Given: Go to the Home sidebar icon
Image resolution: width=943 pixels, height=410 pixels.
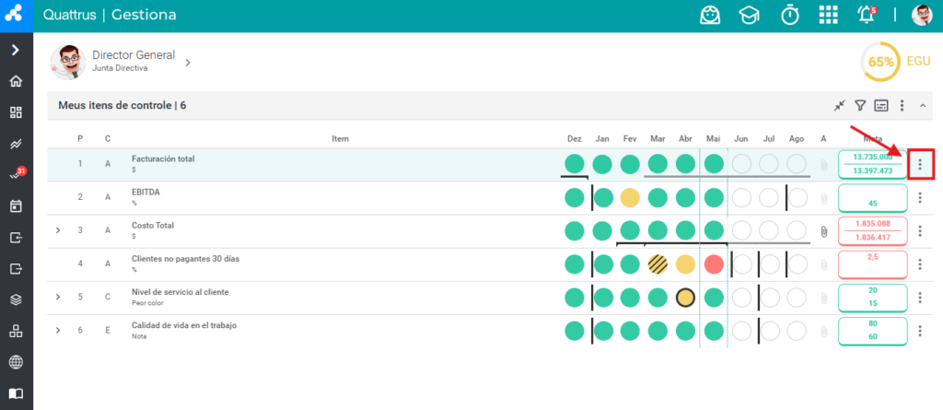Looking at the screenshot, I should point(17,81).
